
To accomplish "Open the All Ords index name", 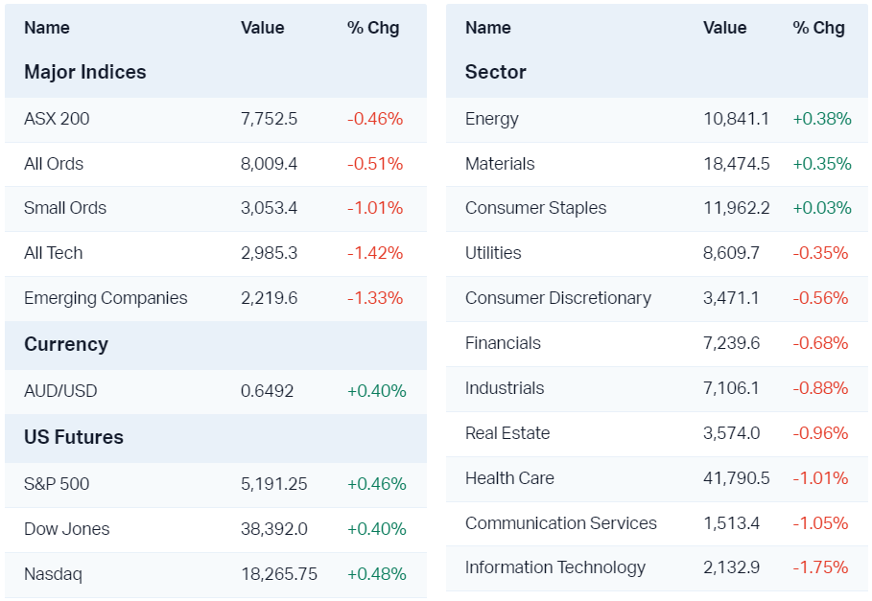I will 54,164.
